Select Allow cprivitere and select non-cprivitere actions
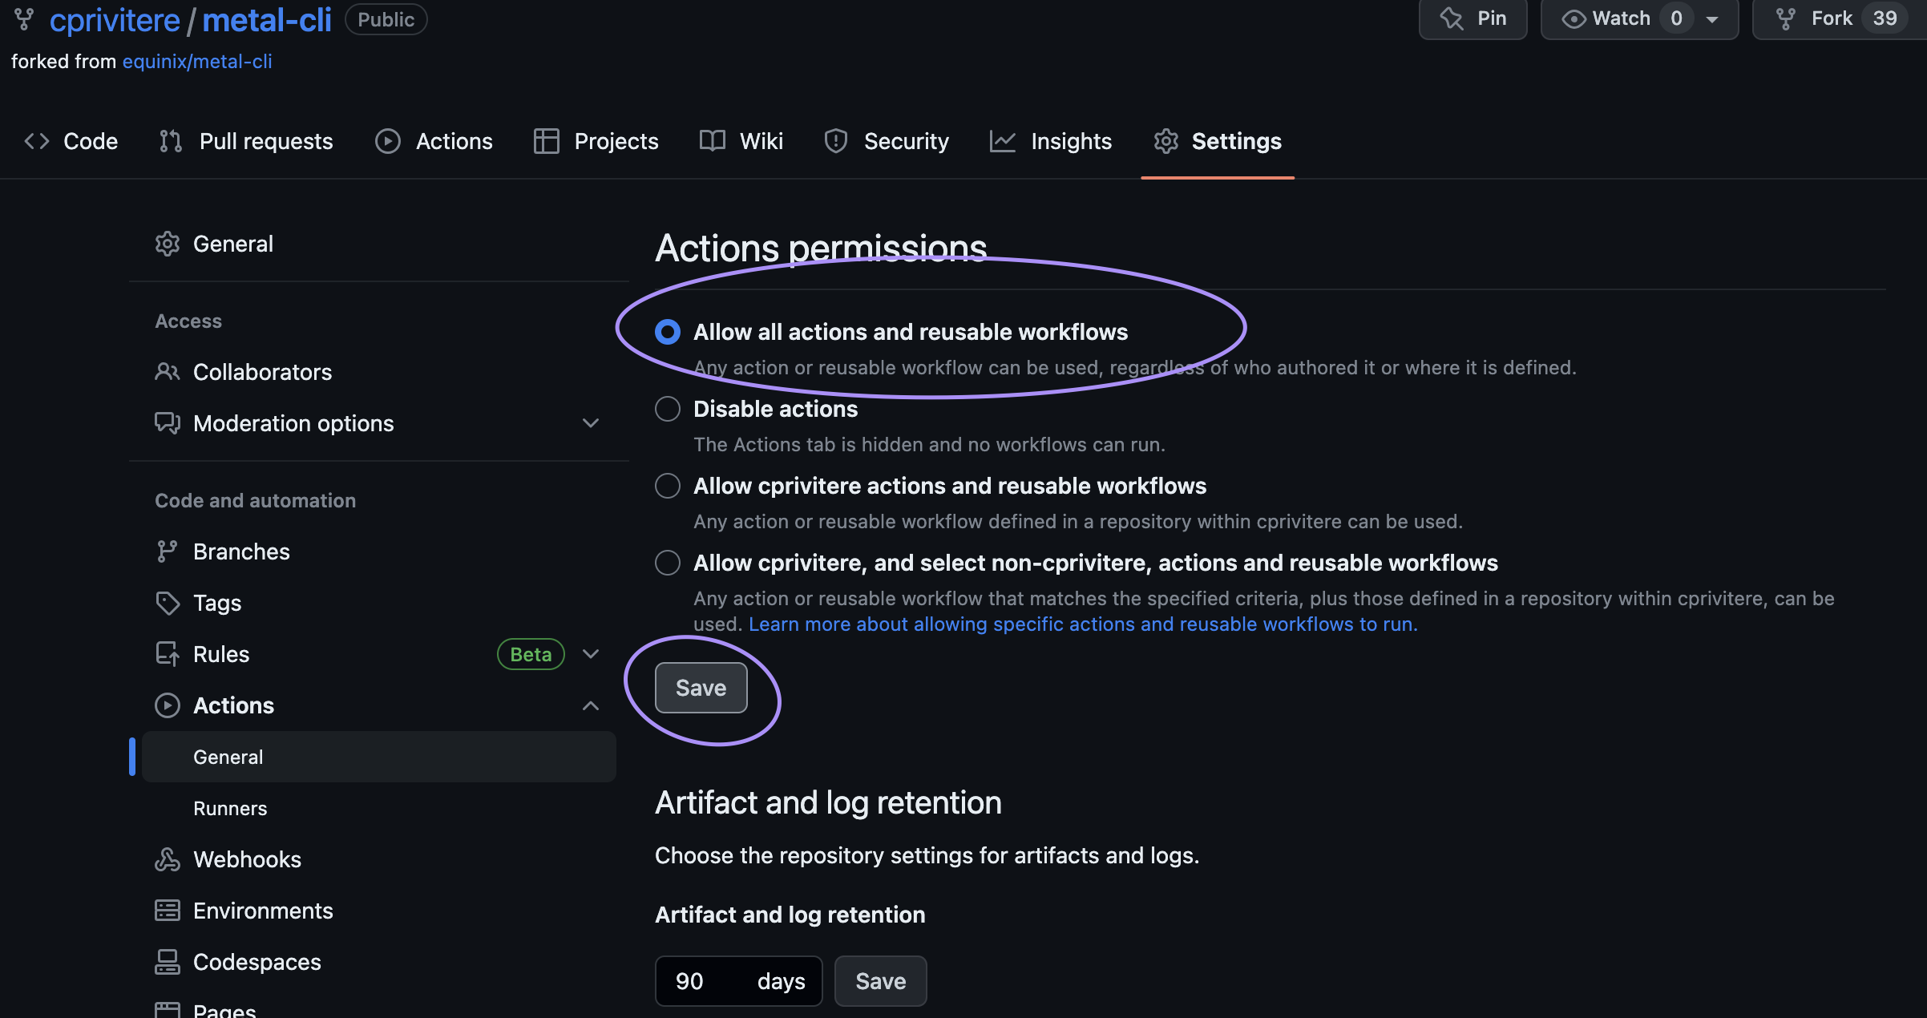The width and height of the screenshot is (1927, 1018). coord(668,563)
